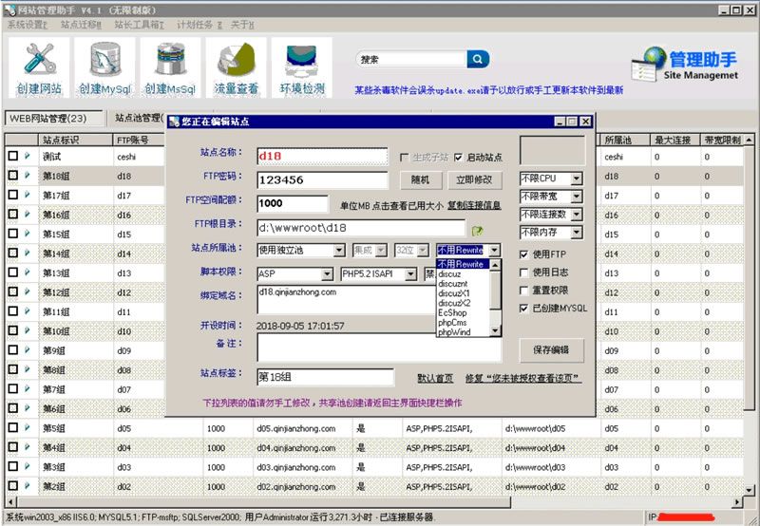
Task: Click the 创建网站 create website icon
Action: pos(39,67)
